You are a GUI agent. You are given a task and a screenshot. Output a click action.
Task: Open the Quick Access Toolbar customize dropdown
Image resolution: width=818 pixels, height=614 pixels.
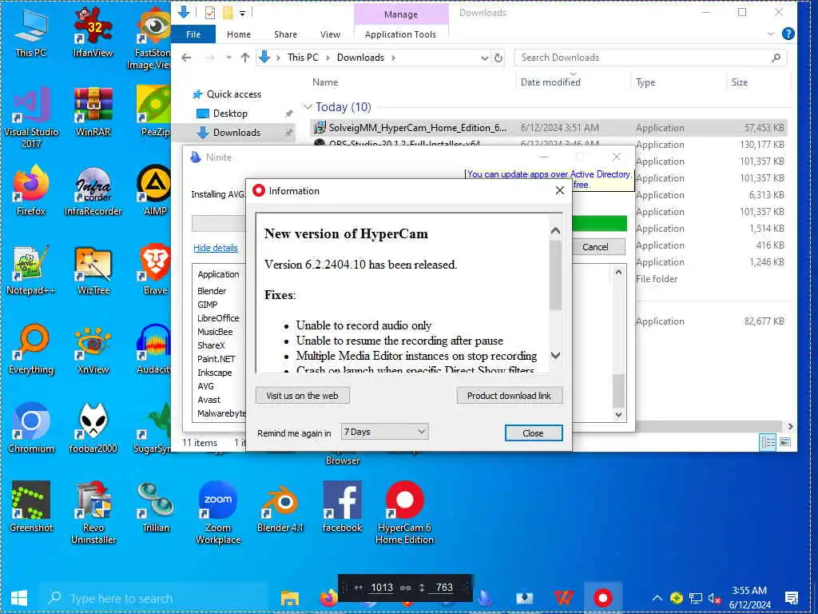point(243,13)
